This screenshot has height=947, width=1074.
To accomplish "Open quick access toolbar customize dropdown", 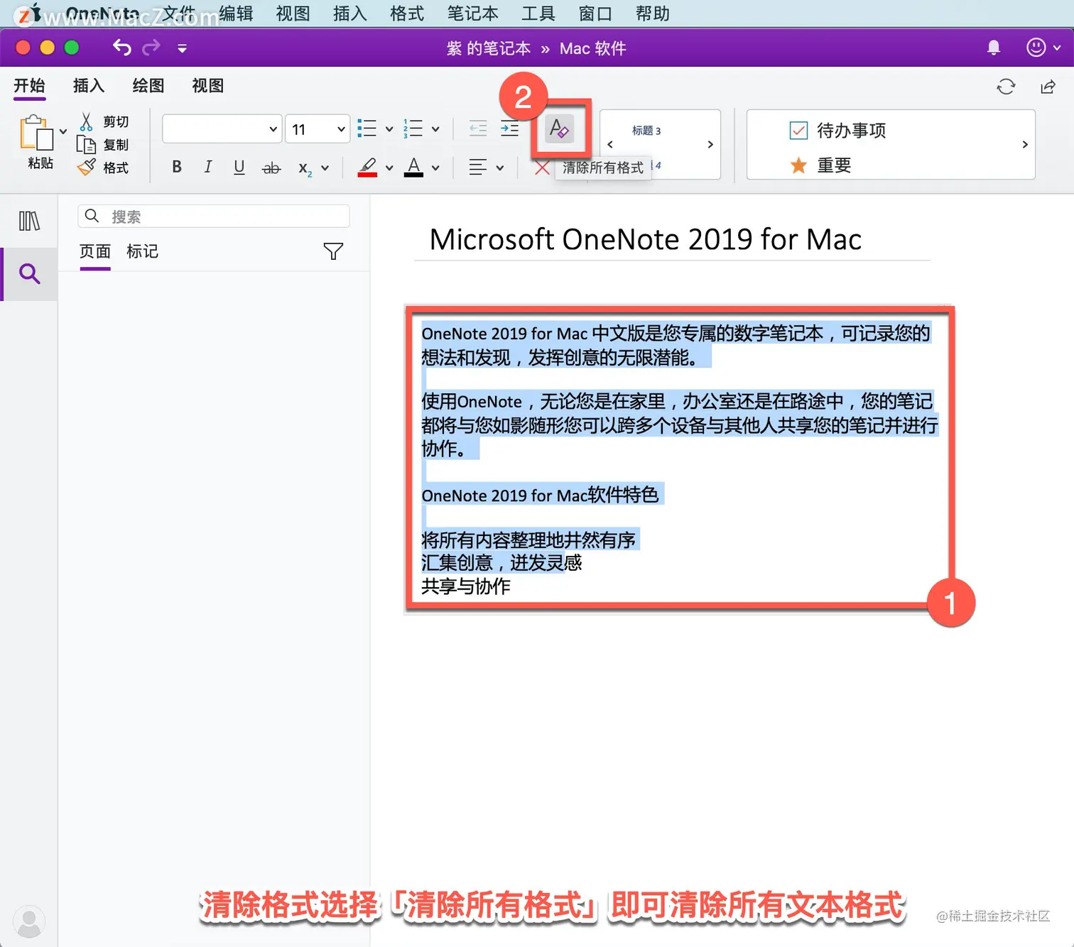I will pos(182,48).
